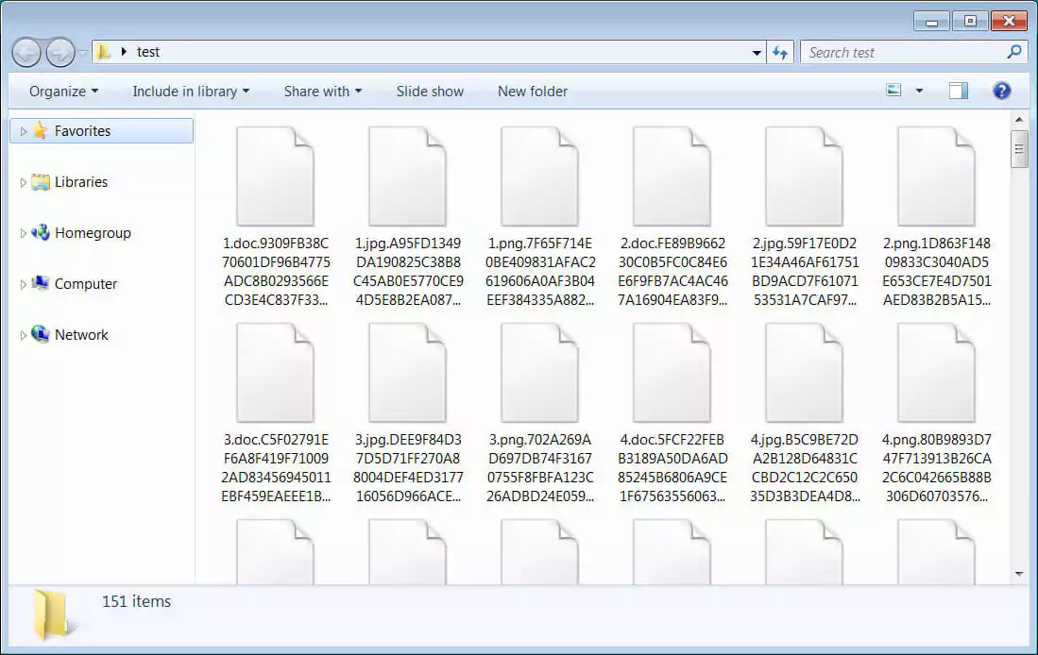Open the view options dropdown arrow

click(x=919, y=91)
